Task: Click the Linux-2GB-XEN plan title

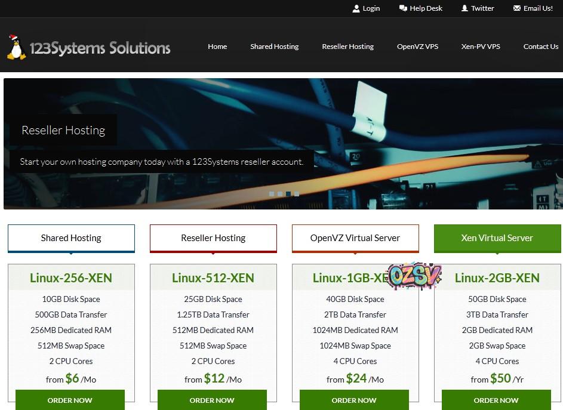Action: pos(497,278)
